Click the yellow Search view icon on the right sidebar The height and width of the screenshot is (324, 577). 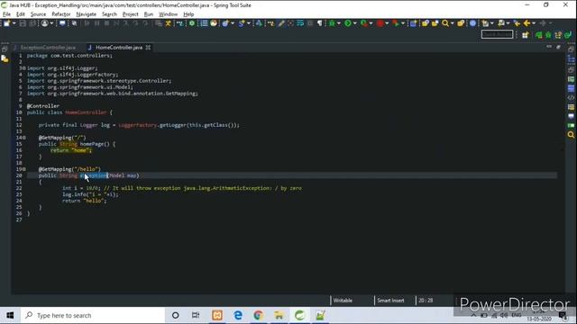point(571,135)
